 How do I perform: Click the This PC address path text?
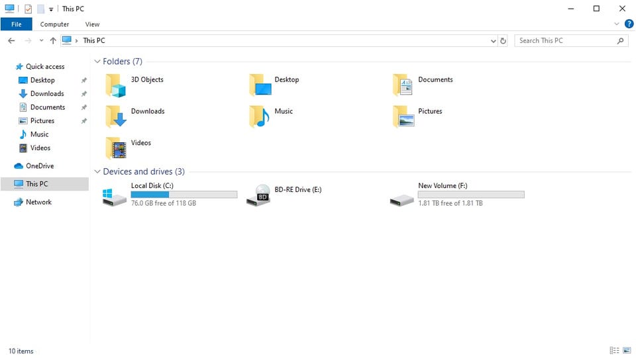[x=93, y=40]
